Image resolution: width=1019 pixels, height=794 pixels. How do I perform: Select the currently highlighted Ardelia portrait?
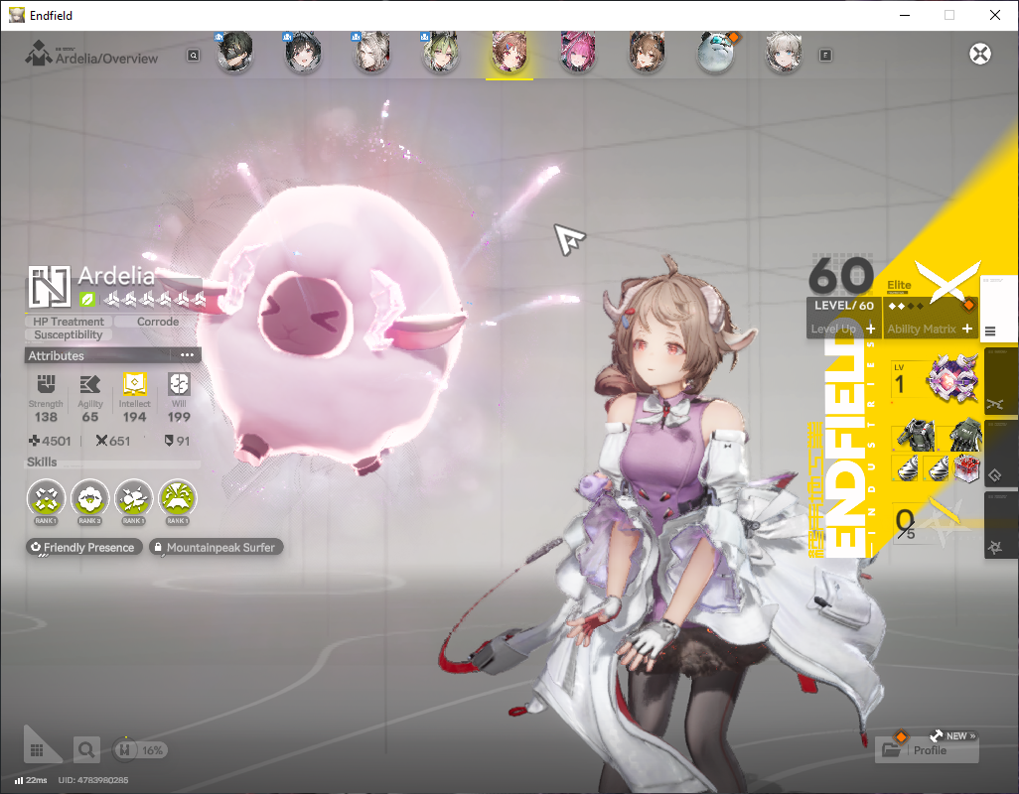[x=509, y=52]
